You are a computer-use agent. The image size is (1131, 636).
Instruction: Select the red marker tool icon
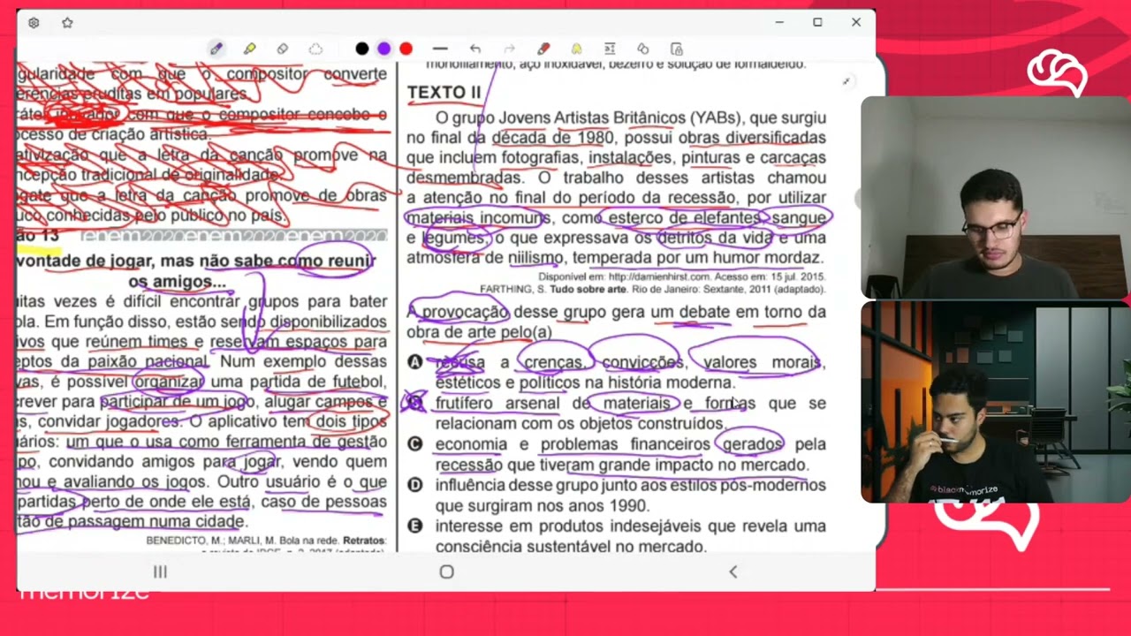point(543,49)
